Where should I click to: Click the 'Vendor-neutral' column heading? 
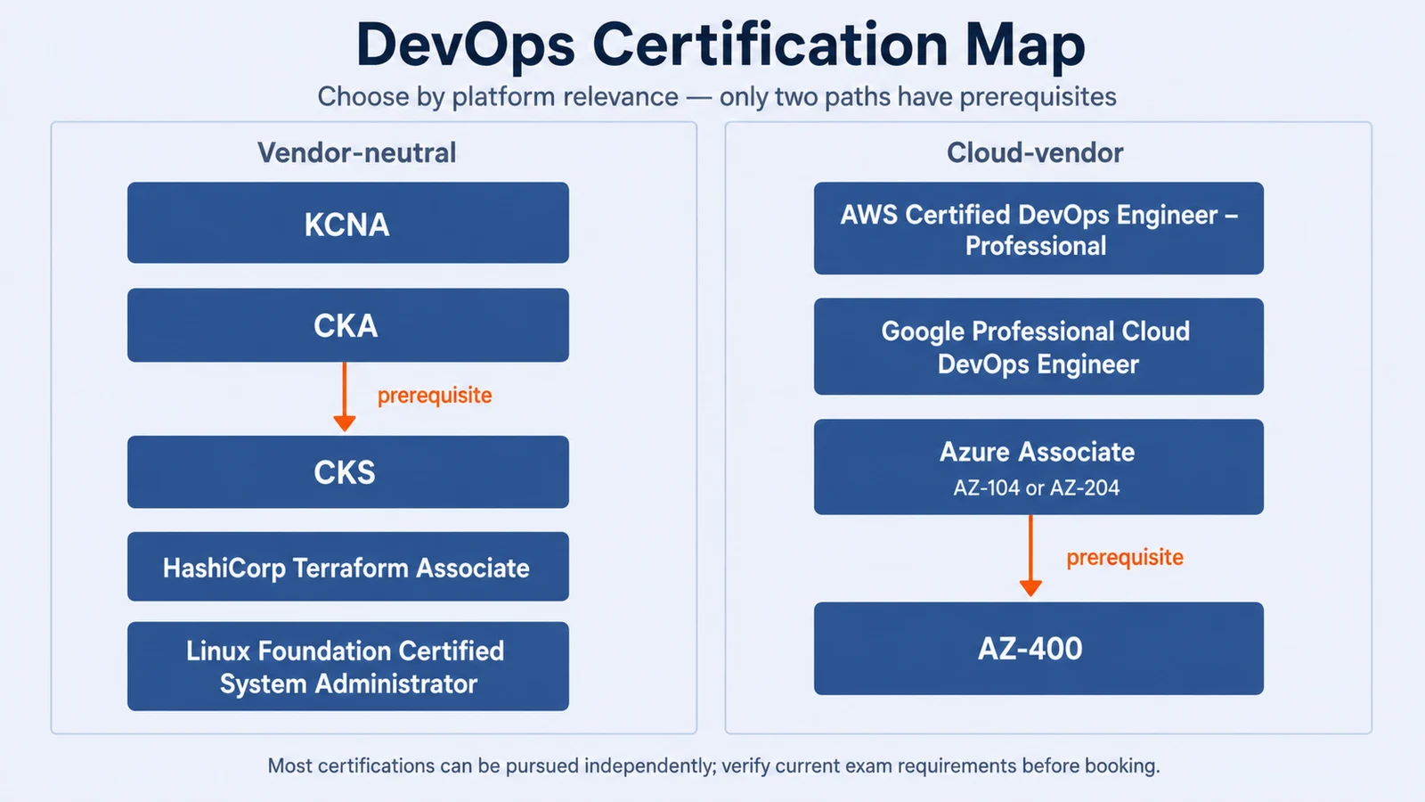pos(356,152)
